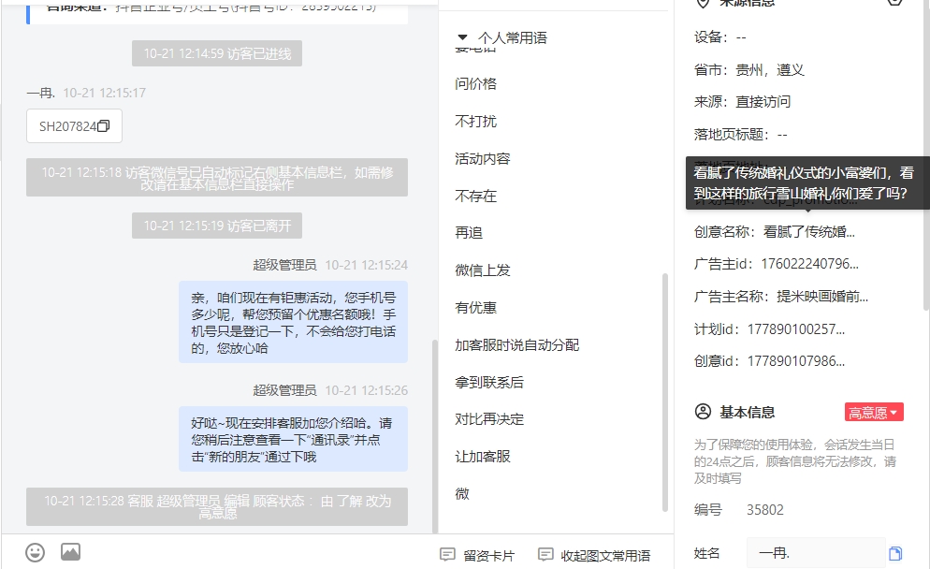930x569 pixels.
Task: Click the 咱们现在有钜惠活动 chat bubble
Action: [293, 322]
